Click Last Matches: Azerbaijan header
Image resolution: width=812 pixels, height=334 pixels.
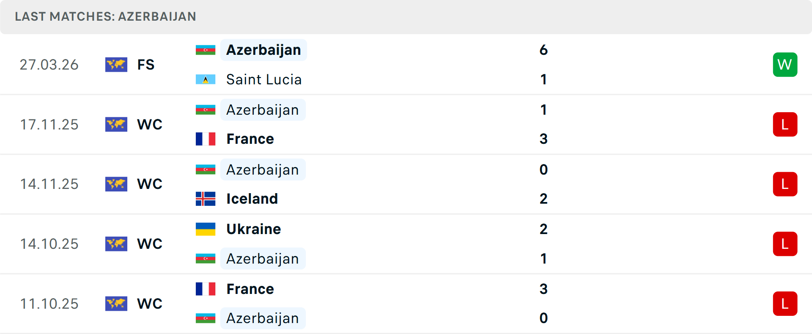[105, 16]
